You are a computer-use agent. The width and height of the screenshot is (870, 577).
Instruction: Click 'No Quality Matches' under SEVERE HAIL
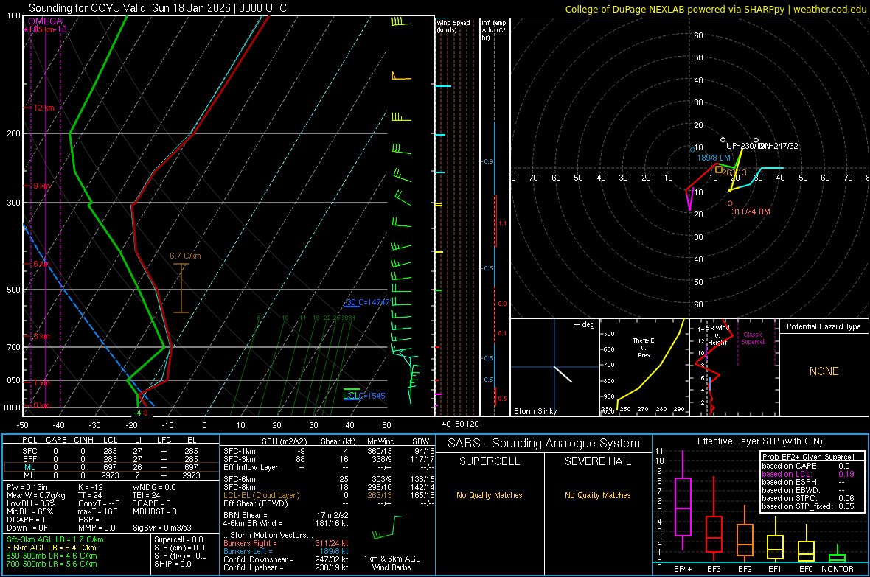(x=598, y=495)
